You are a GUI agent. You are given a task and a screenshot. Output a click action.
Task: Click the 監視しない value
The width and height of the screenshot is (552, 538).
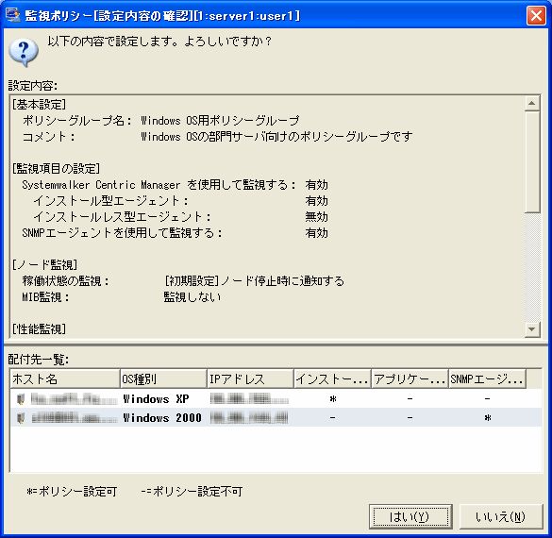click(x=192, y=296)
